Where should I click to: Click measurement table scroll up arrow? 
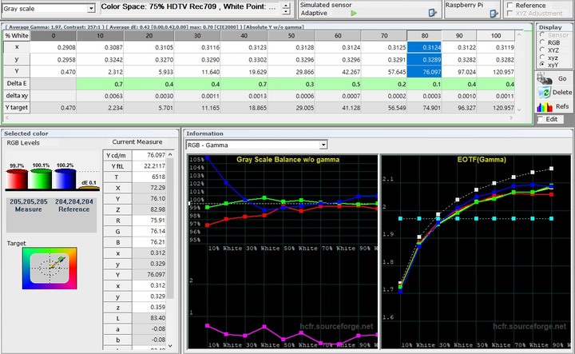[519, 35]
